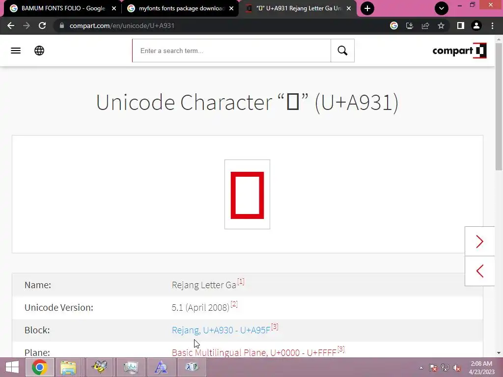
Task: Go to next character arrow
Action: click(x=479, y=242)
